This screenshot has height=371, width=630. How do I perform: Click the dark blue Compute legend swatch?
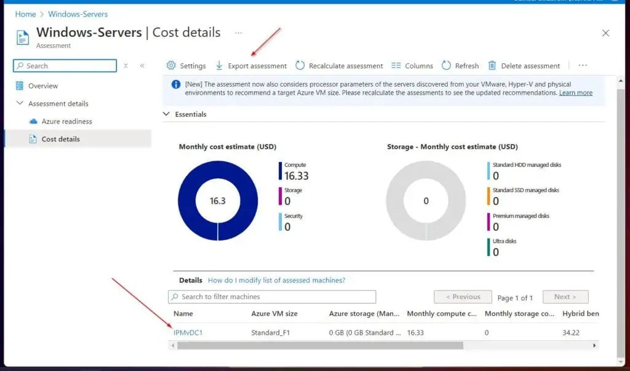[x=280, y=171]
